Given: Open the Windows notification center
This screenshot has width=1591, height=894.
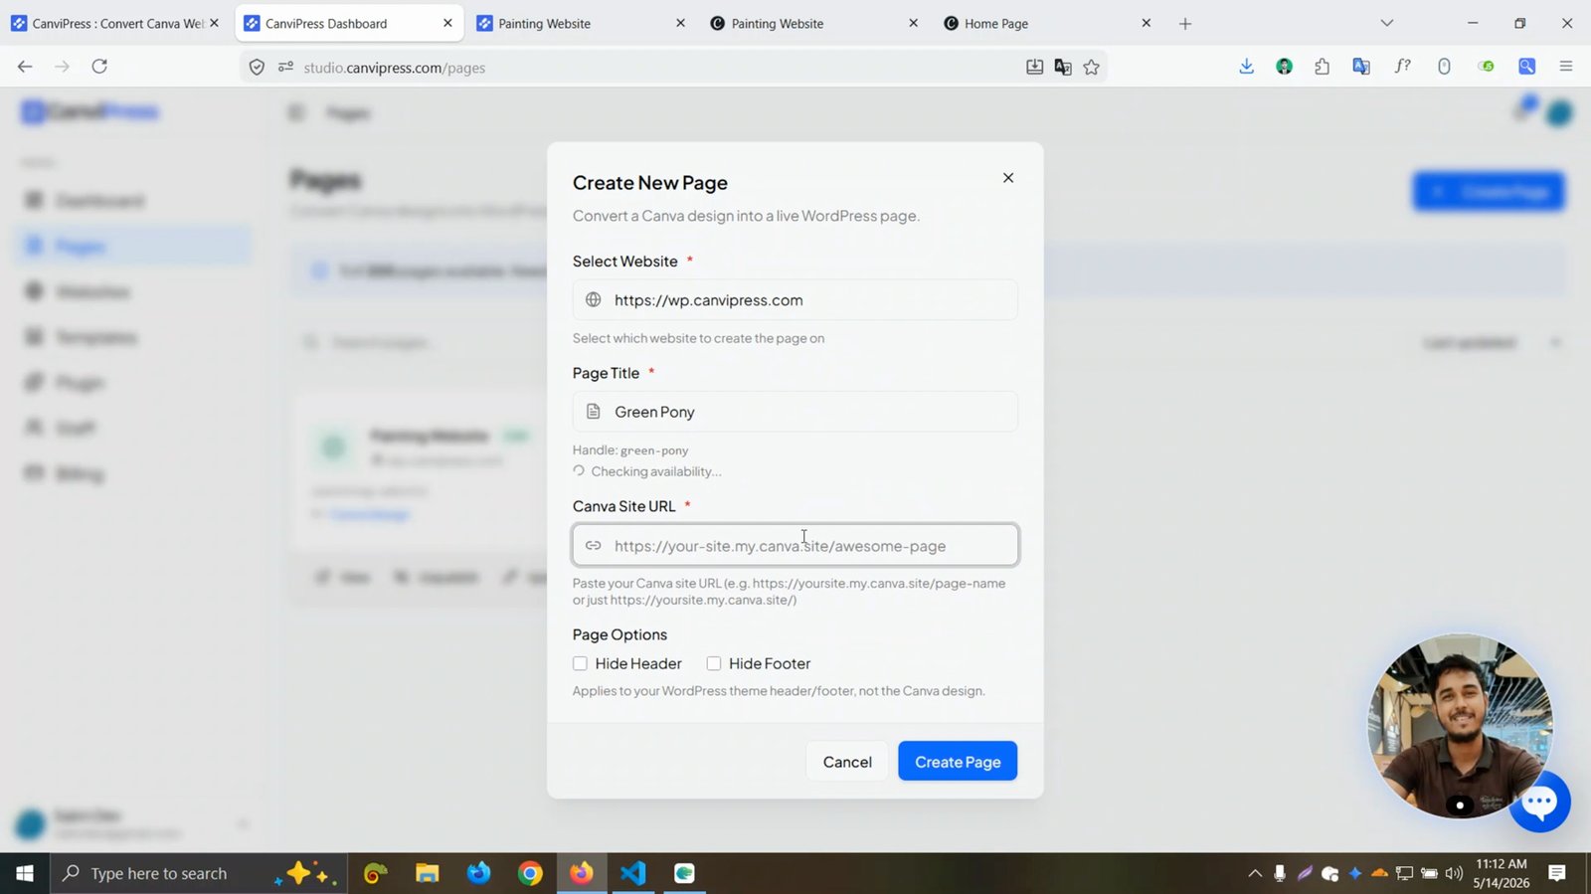Looking at the screenshot, I should pyautogui.click(x=1557, y=873).
